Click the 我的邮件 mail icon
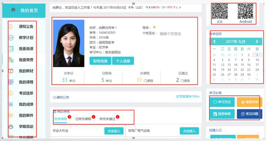 (11, 115)
